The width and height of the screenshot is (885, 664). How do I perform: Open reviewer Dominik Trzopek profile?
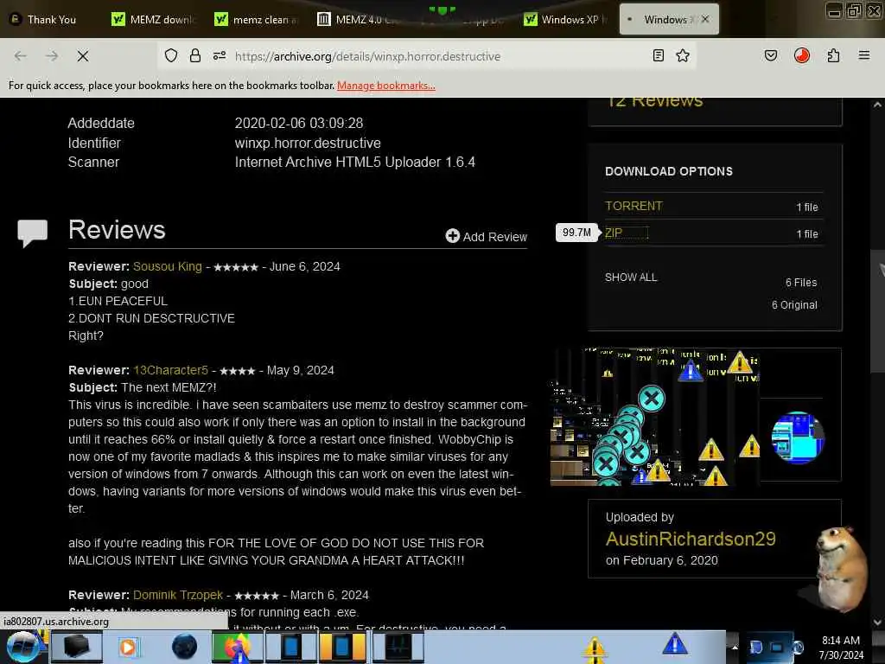(x=178, y=595)
